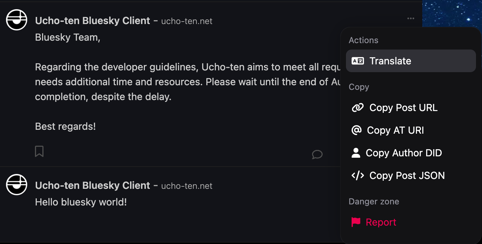
Task: Open the Ucho-ten avatar on the Hello post
Action: tap(17, 185)
